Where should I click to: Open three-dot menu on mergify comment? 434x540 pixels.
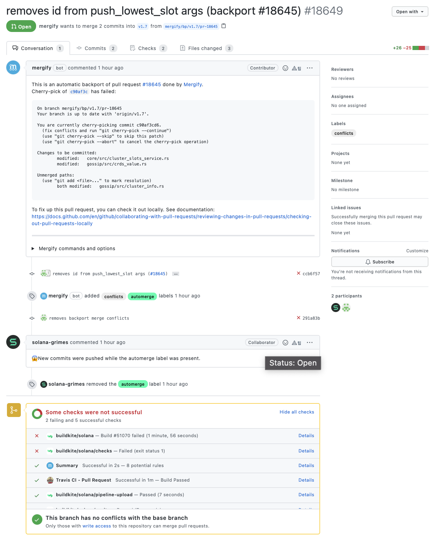click(x=310, y=68)
